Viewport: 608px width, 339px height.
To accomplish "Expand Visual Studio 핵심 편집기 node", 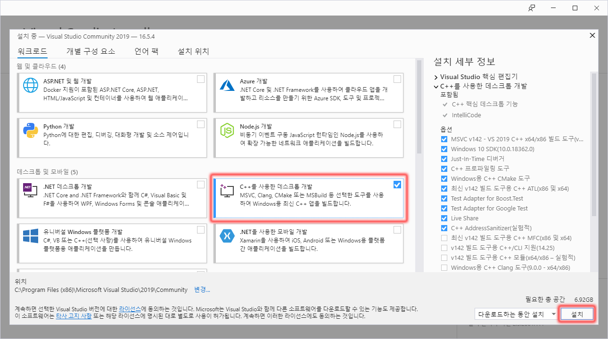I will coord(436,77).
